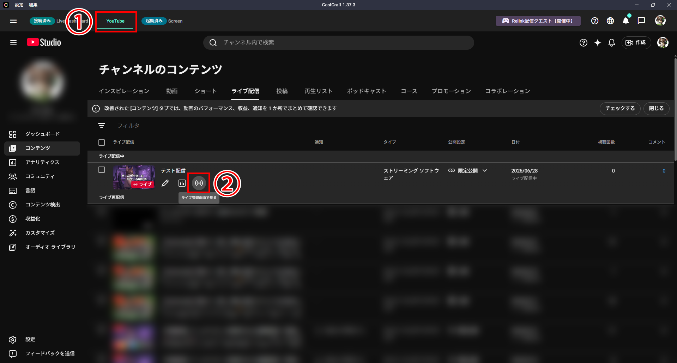Open CastCraft account avatar in top bar
The height and width of the screenshot is (363, 677).
[x=660, y=20]
